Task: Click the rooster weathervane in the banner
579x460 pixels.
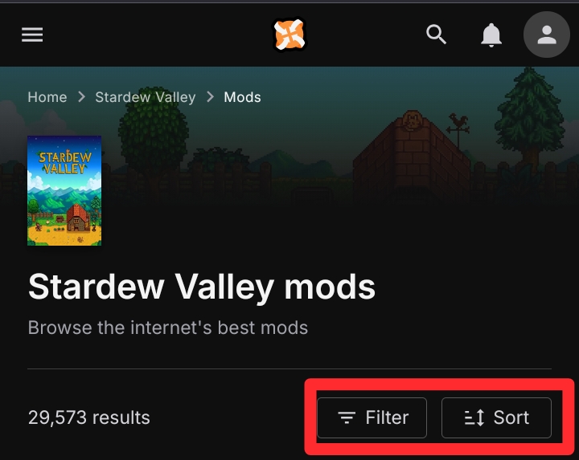Action: pyautogui.click(x=458, y=127)
